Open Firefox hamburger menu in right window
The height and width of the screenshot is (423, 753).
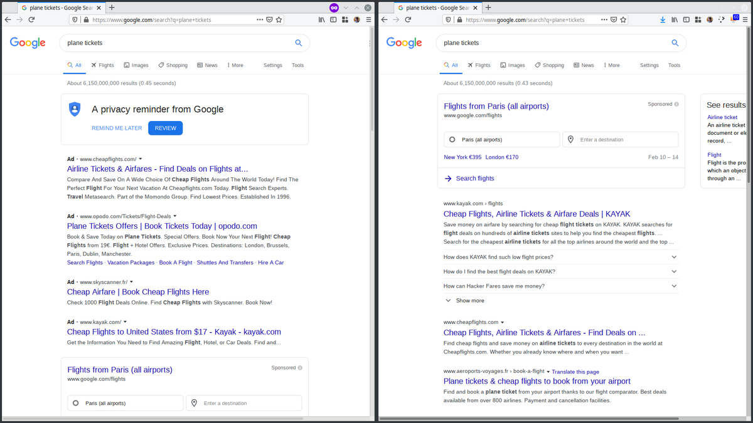pyautogui.click(x=745, y=19)
